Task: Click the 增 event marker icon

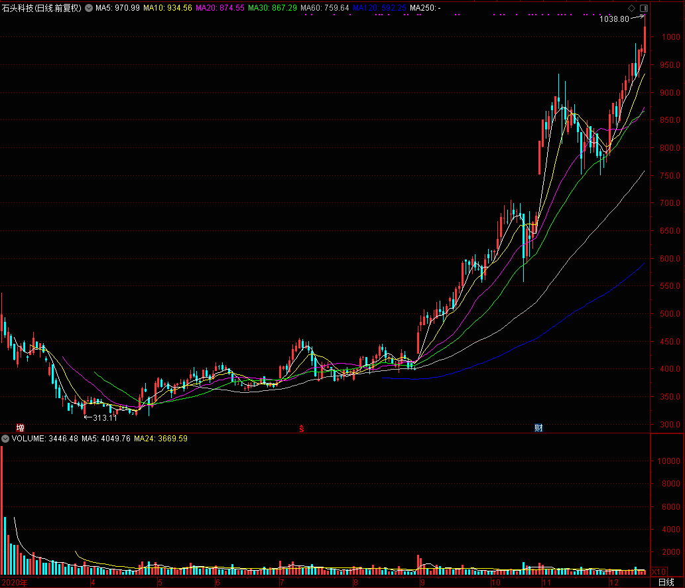Action: click(20, 427)
